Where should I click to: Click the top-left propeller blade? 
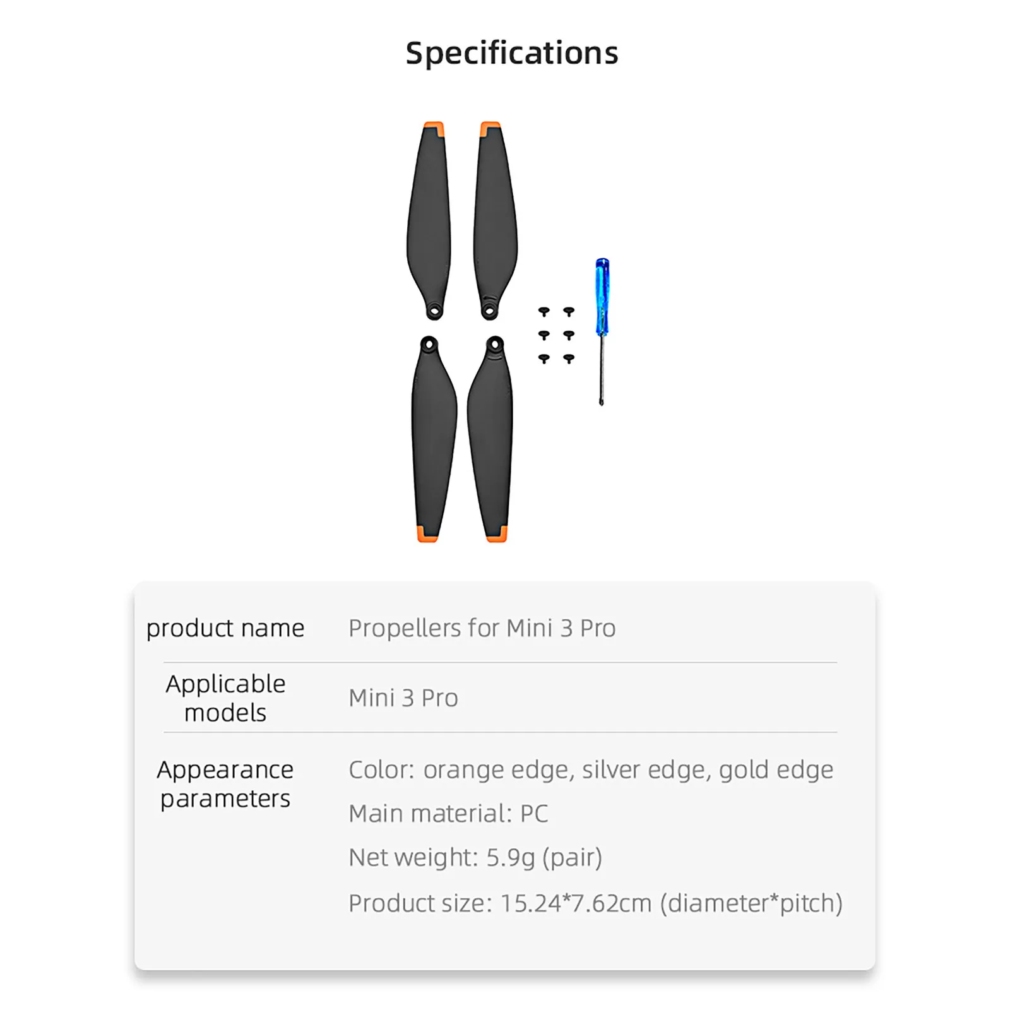pos(429,215)
